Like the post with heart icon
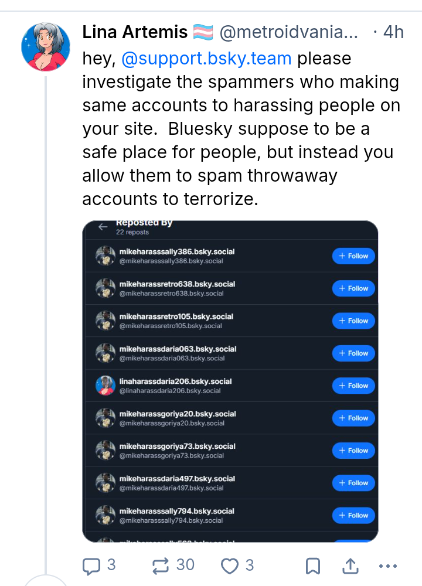Image resolution: width=422 pixels, height=586 pixels. pos(230,565)
